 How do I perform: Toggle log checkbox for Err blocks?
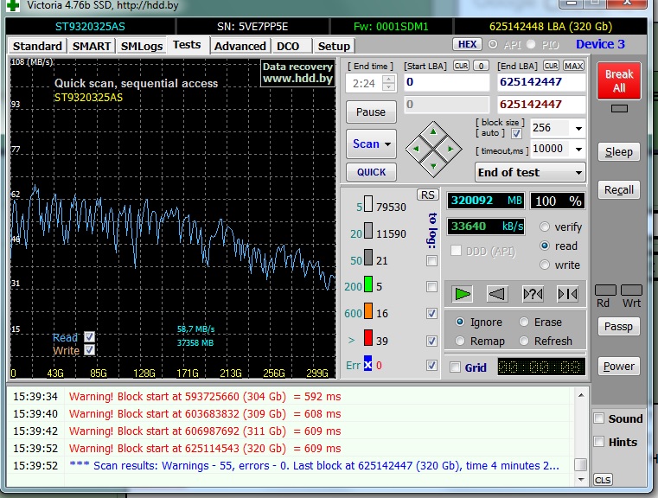coord(431,366)
